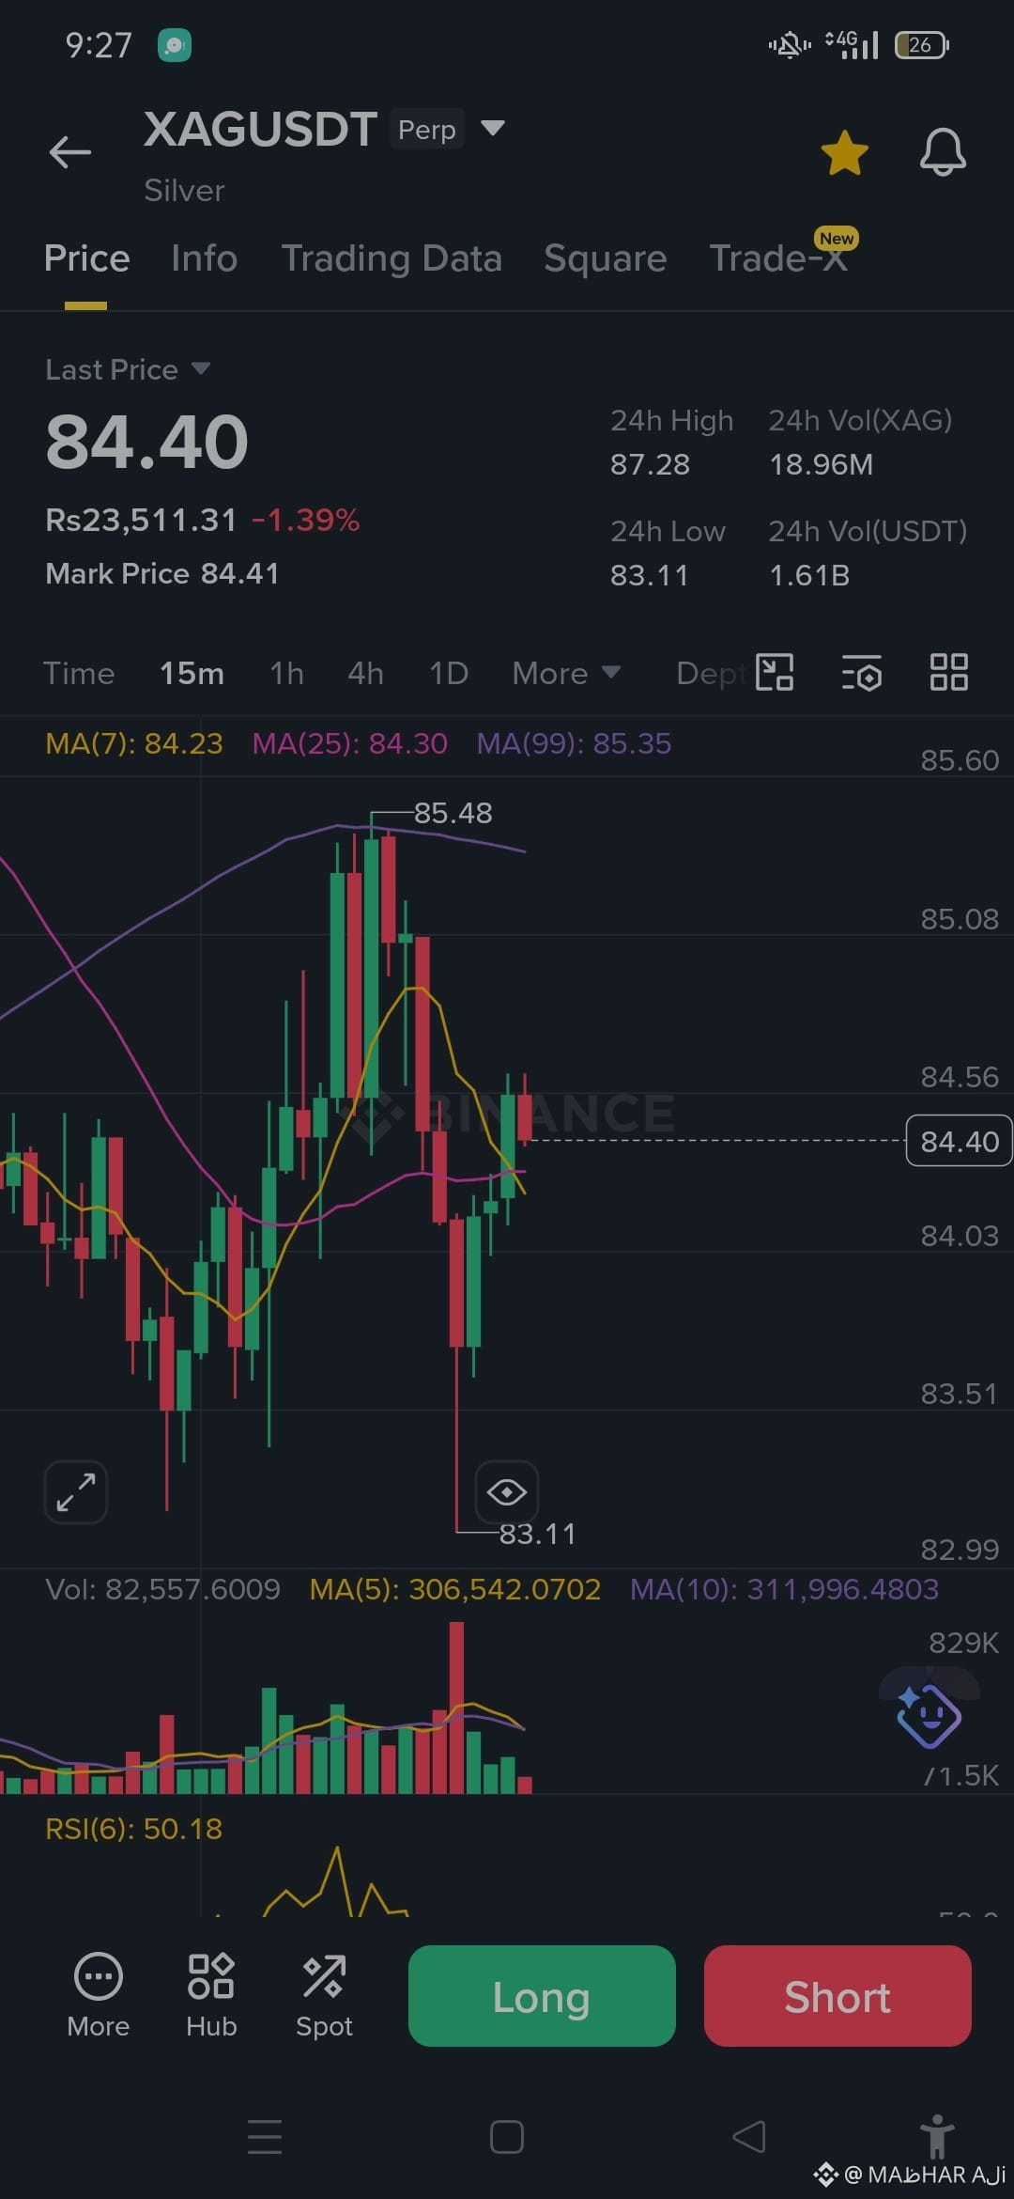Tap the Mark Price 84.41 text
This screenshot has height=2199, width=1014.
tap(162, 574)
